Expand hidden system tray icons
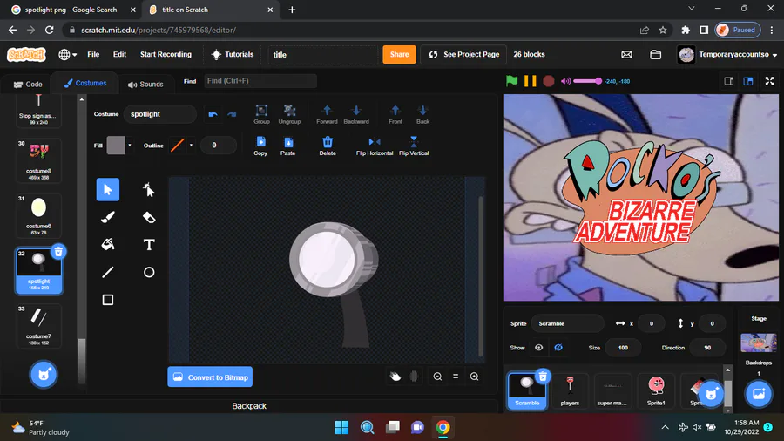 (665, 427)
